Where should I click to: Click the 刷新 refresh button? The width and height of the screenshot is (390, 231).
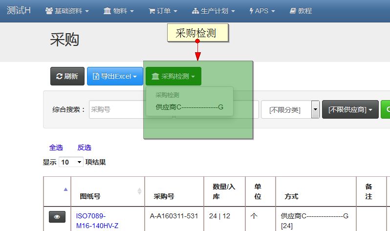(67, 76)
